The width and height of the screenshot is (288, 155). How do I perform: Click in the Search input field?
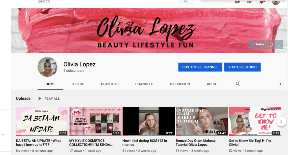coord(107,2)
